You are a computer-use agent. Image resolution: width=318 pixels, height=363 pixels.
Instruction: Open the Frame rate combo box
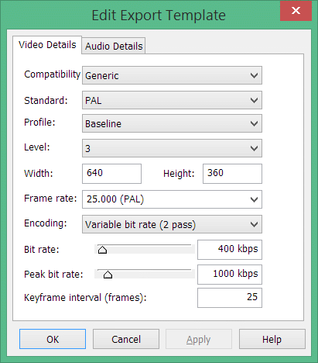click(x=172, y=199)
